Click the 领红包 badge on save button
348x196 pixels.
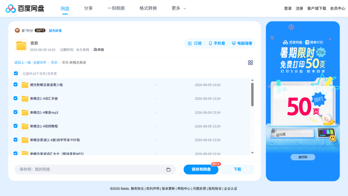coord(216,164)
